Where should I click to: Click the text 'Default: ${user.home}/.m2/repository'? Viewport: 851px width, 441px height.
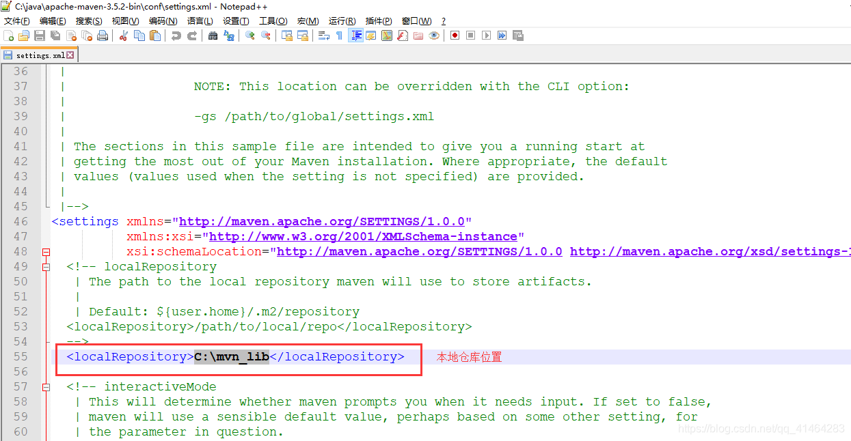(x=224, y=312)
